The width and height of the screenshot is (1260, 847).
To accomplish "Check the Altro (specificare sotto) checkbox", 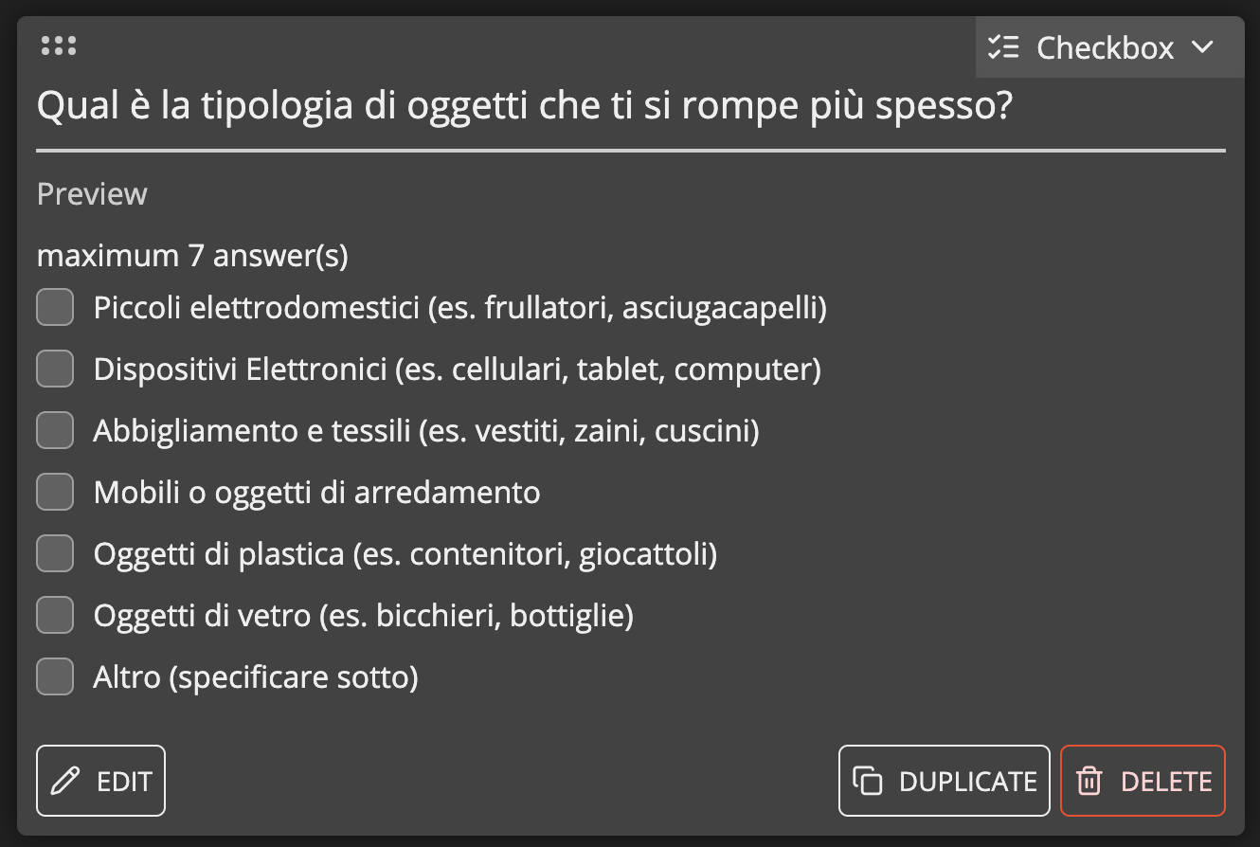I will [55, 677].
